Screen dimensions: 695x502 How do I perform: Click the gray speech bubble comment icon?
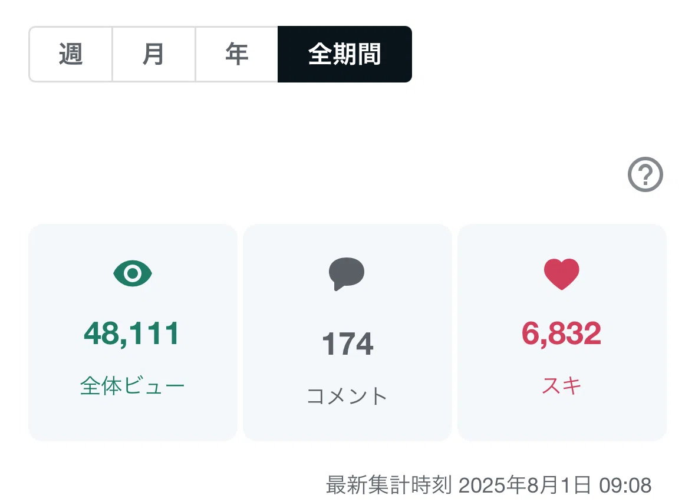click(x=347, y=274)
